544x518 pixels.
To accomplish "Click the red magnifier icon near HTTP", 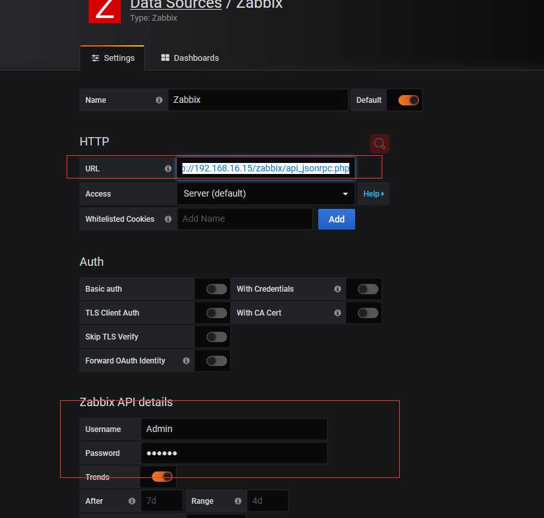I will click(380, 144).
